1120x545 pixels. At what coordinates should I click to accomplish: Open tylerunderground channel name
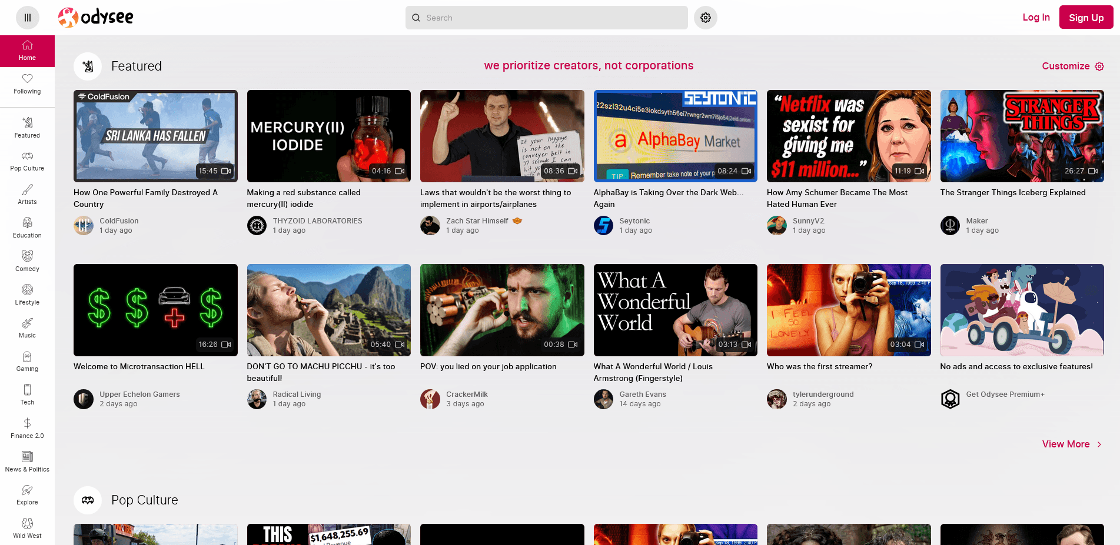(823, 394)
